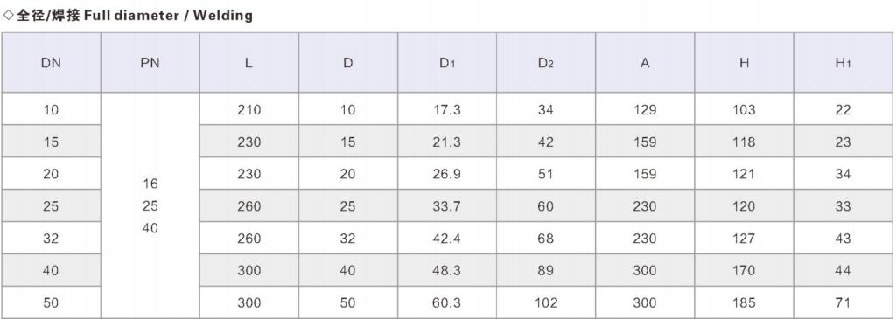Click the DN column header
This screenshot has height=319, width=896.
point(51,63)
